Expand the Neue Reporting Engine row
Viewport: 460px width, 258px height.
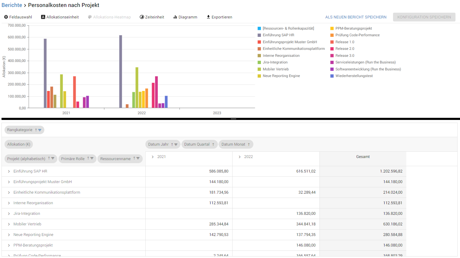(x=9, y=235)
